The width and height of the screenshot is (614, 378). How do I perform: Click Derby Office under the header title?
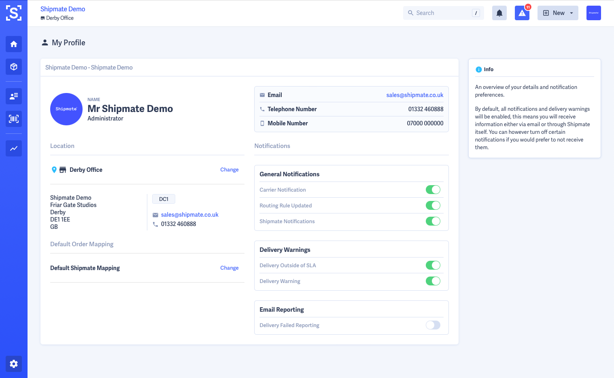tap(60, 18)
